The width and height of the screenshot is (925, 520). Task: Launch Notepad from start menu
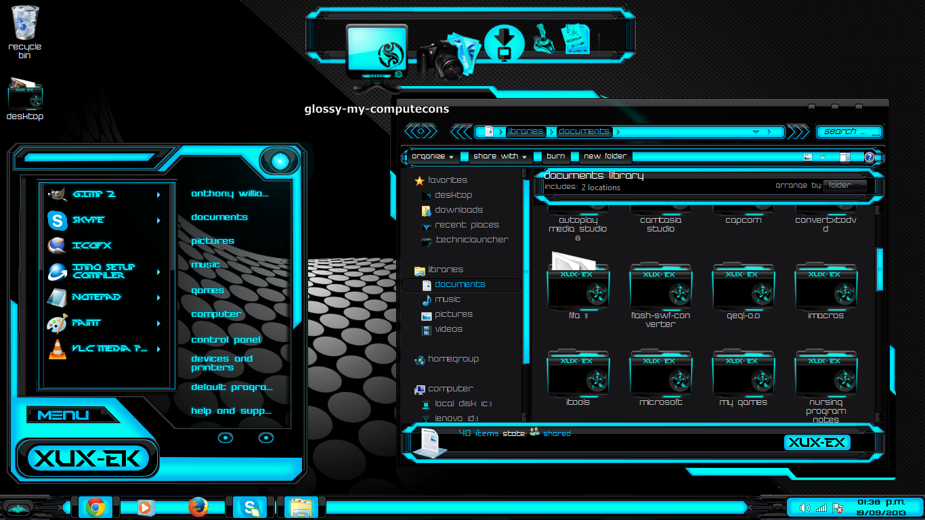(105, 297)
